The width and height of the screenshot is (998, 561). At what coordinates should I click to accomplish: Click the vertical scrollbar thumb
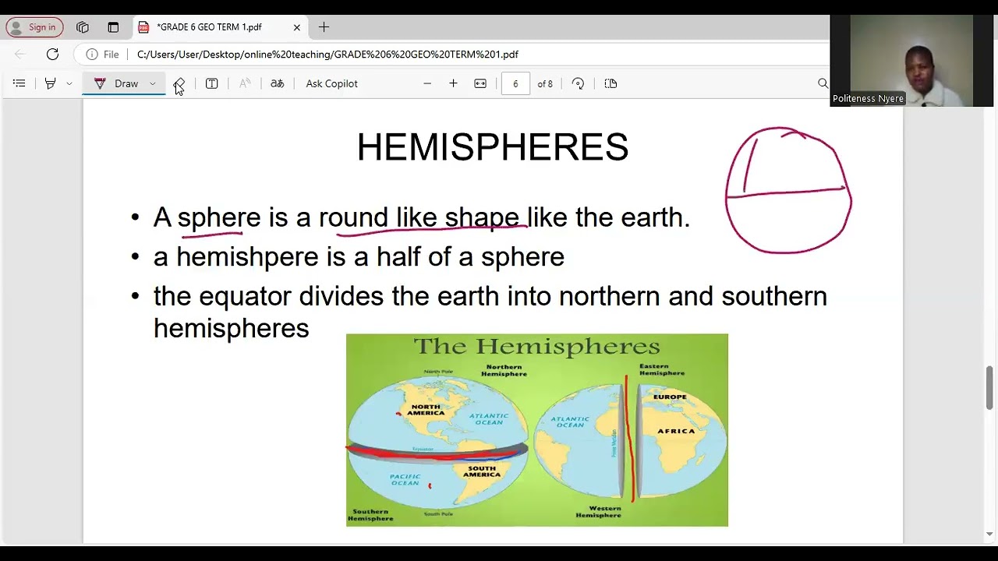point(990,387)
